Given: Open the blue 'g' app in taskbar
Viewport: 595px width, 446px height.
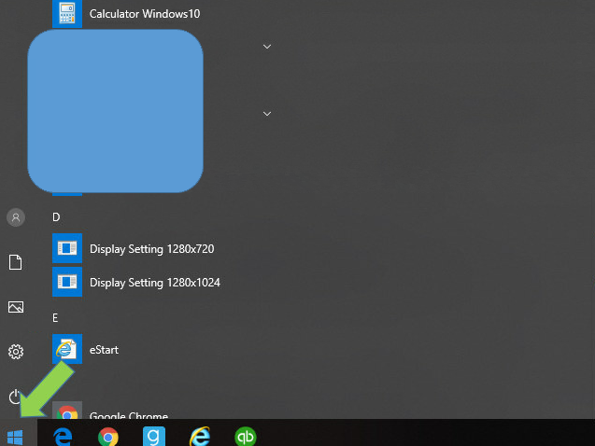Looking at the screenshot, I should [x=154, y=436].
